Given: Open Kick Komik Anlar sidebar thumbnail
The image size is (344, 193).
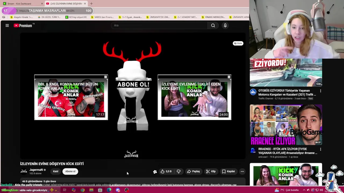Looking at the screenshot, I should coord(286,174).
